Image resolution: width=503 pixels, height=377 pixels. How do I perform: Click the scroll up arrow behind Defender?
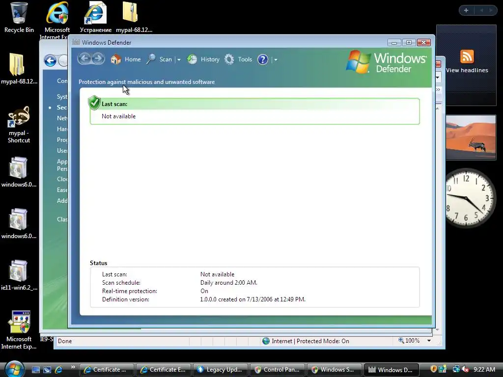point(437,108)
